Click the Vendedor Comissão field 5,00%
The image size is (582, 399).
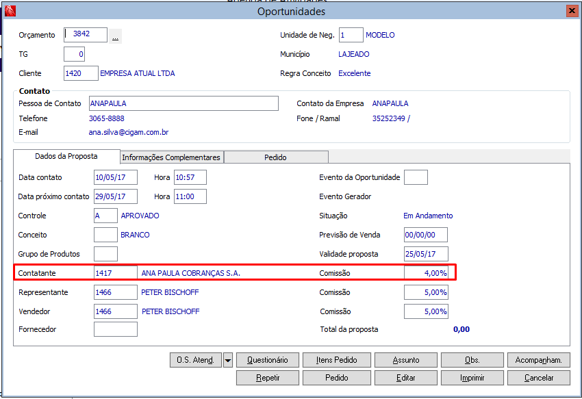point(426,311)
